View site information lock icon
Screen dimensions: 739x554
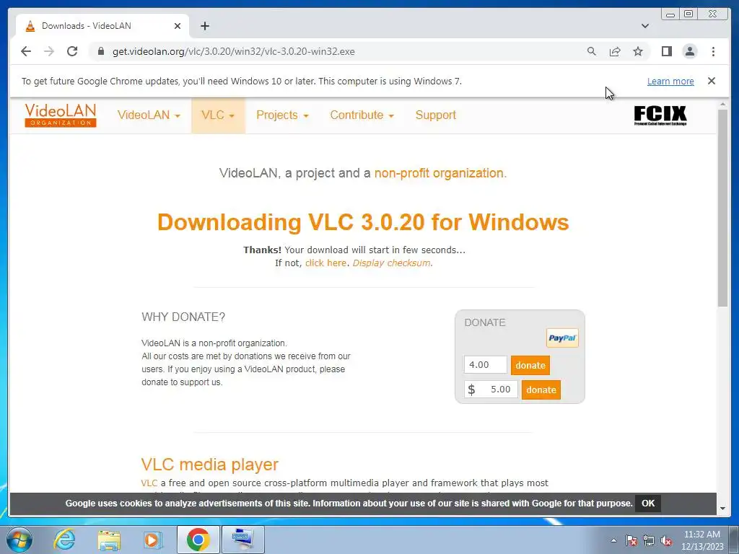pyautogui.click(x=101, y=51)
